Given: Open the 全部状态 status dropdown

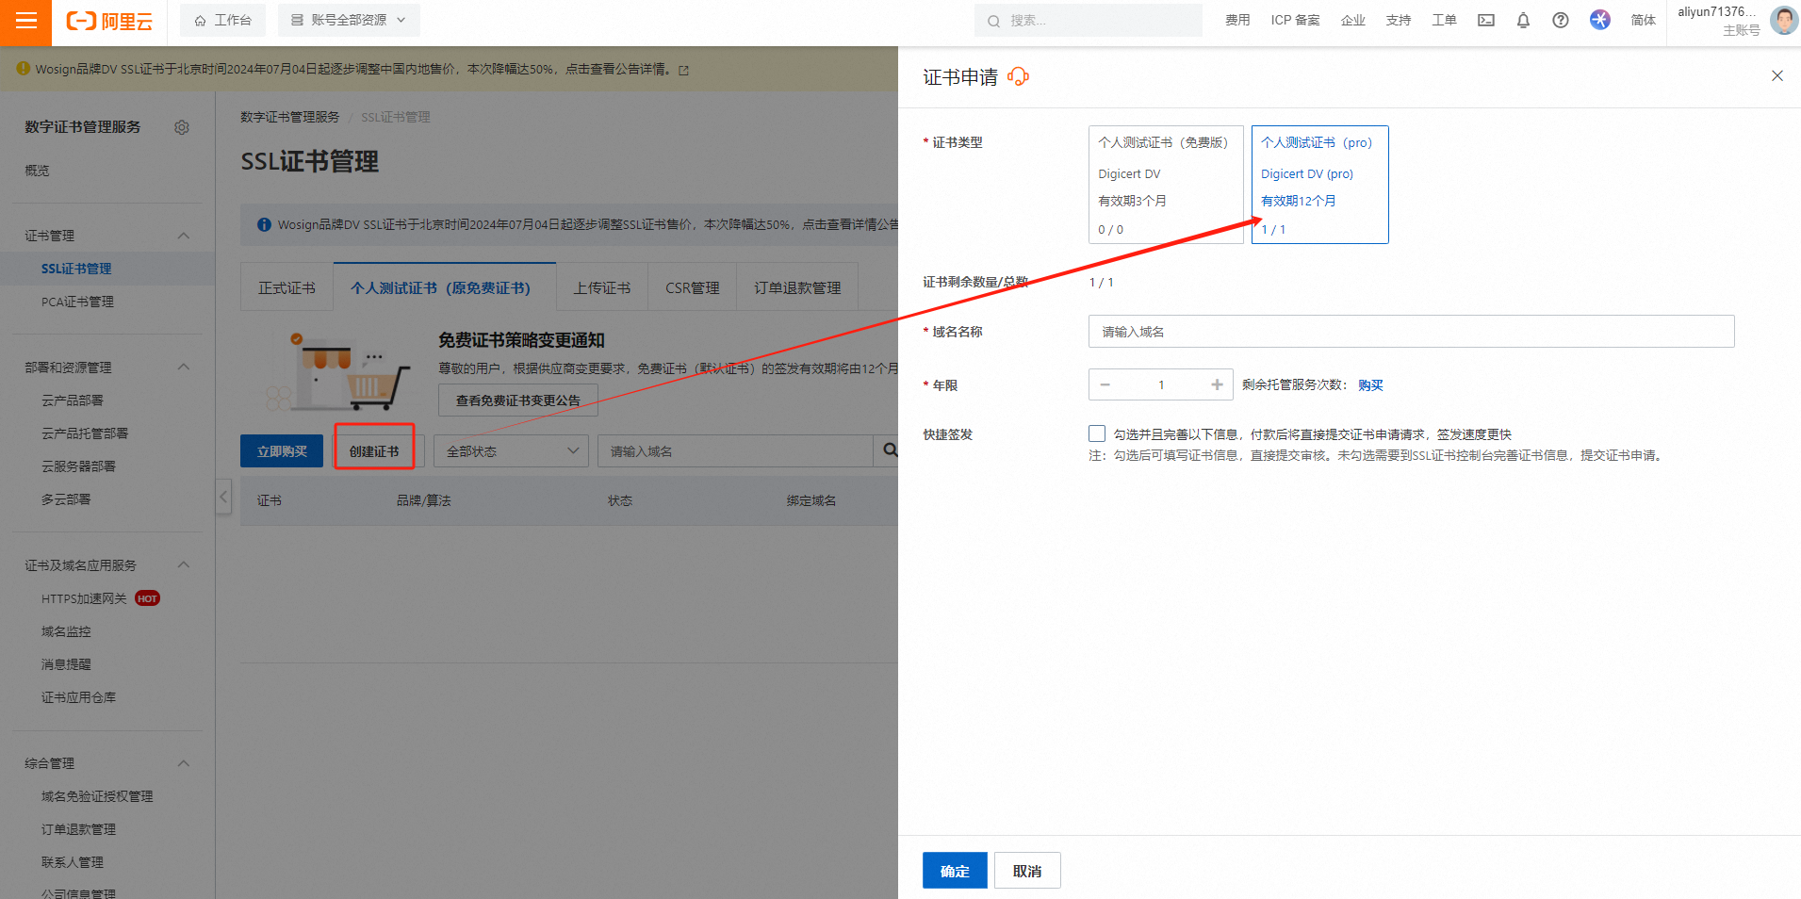Looking at the screenshot, I should [511, 451].
